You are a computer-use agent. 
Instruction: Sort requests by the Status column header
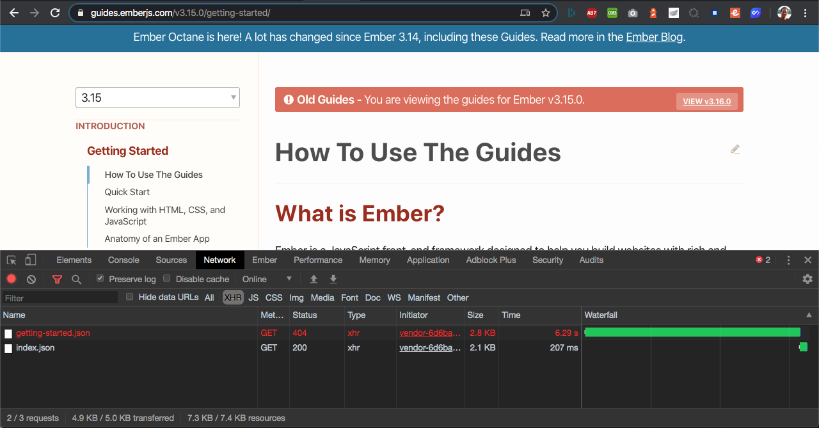(x=317, y=315)
